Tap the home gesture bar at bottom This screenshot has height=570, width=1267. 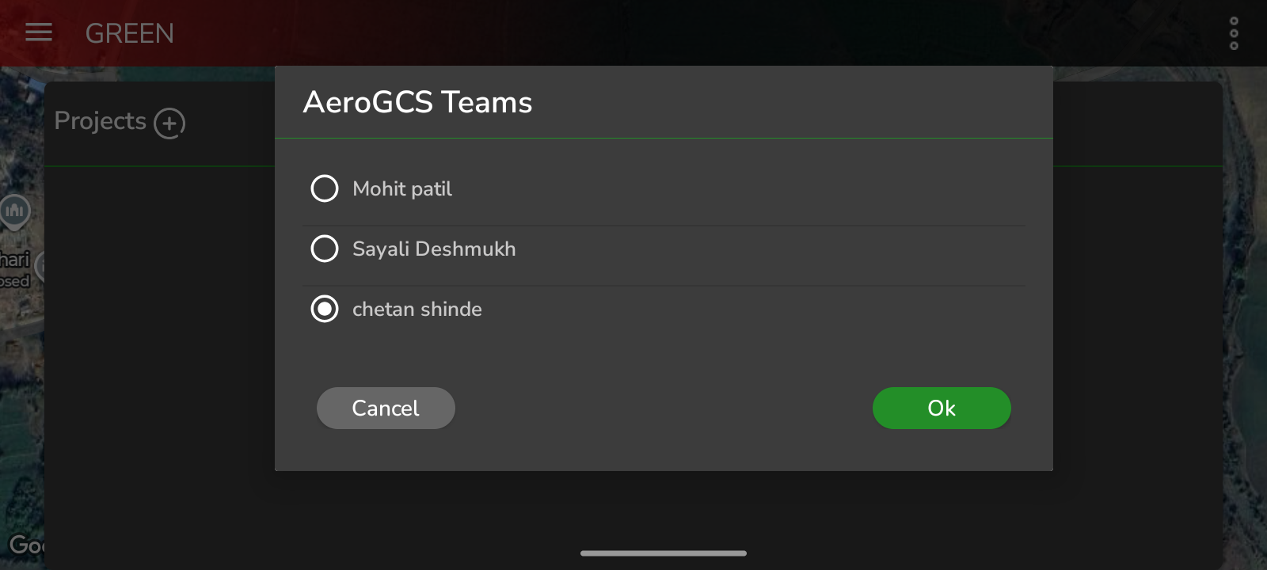(x=664, y=553)
